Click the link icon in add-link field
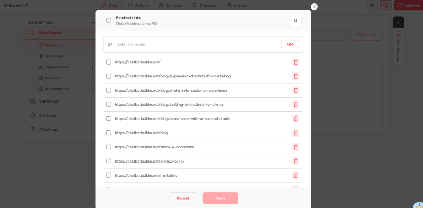 click(110, 45)
